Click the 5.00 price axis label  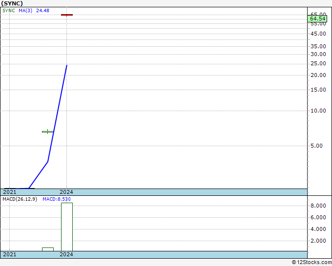[x=319, y=146]
